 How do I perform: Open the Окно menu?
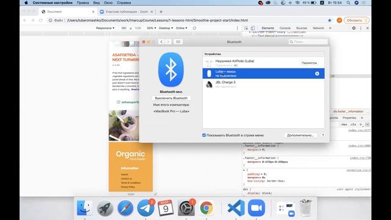[x=108, y=2]
